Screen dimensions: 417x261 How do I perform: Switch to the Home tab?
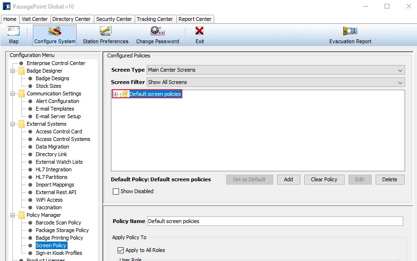(x=10, y=19)
